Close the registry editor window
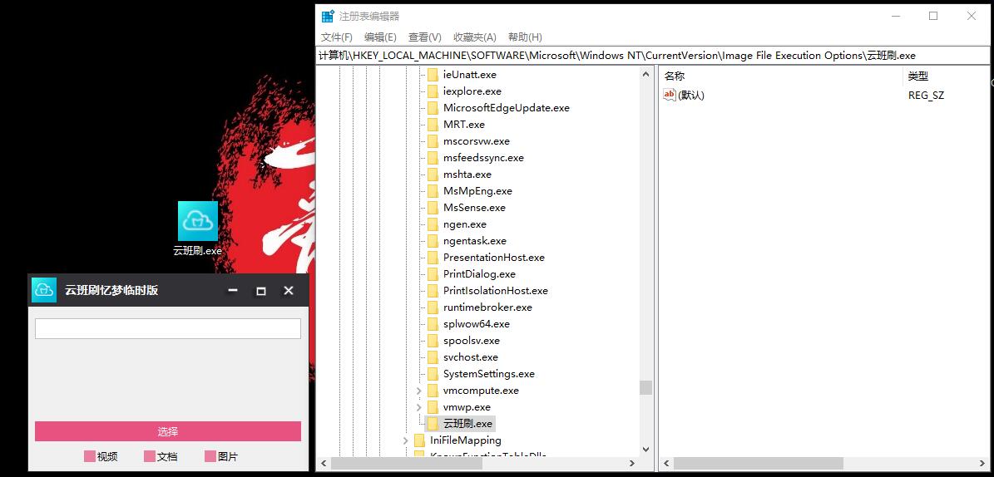The image size is (994, 477). coord(972,17)
